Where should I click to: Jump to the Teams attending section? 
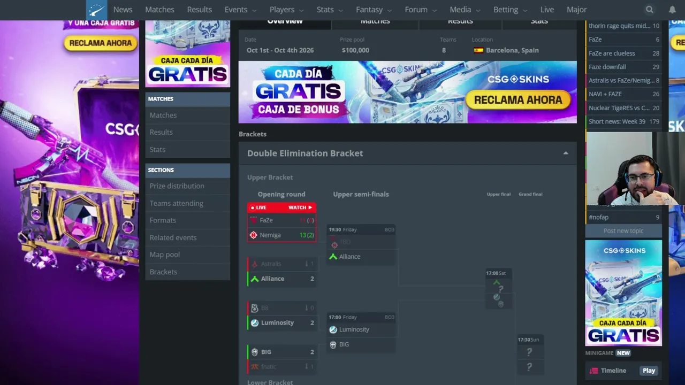[176, 203]
